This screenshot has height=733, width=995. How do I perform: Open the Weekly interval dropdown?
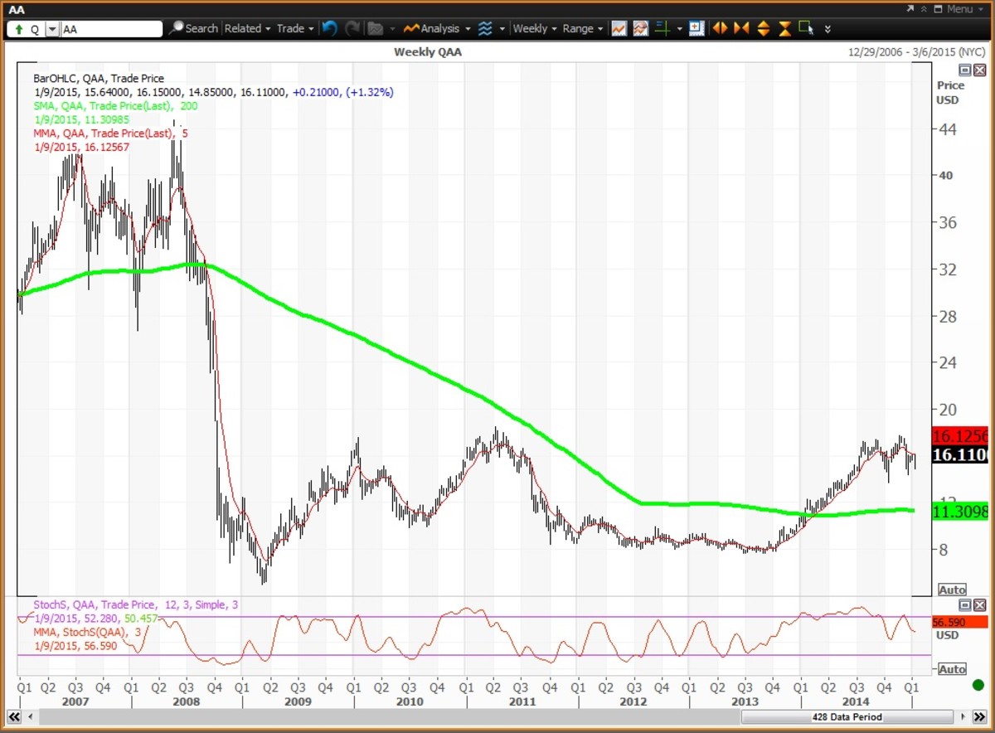tap(535, 28)
